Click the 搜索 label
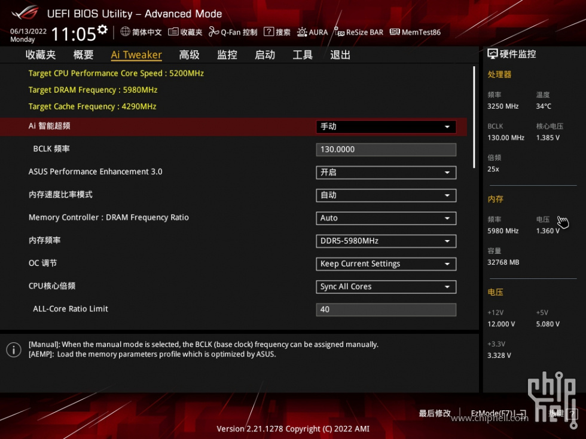Screen dimensions: 586x439 [x=283, y=32]
